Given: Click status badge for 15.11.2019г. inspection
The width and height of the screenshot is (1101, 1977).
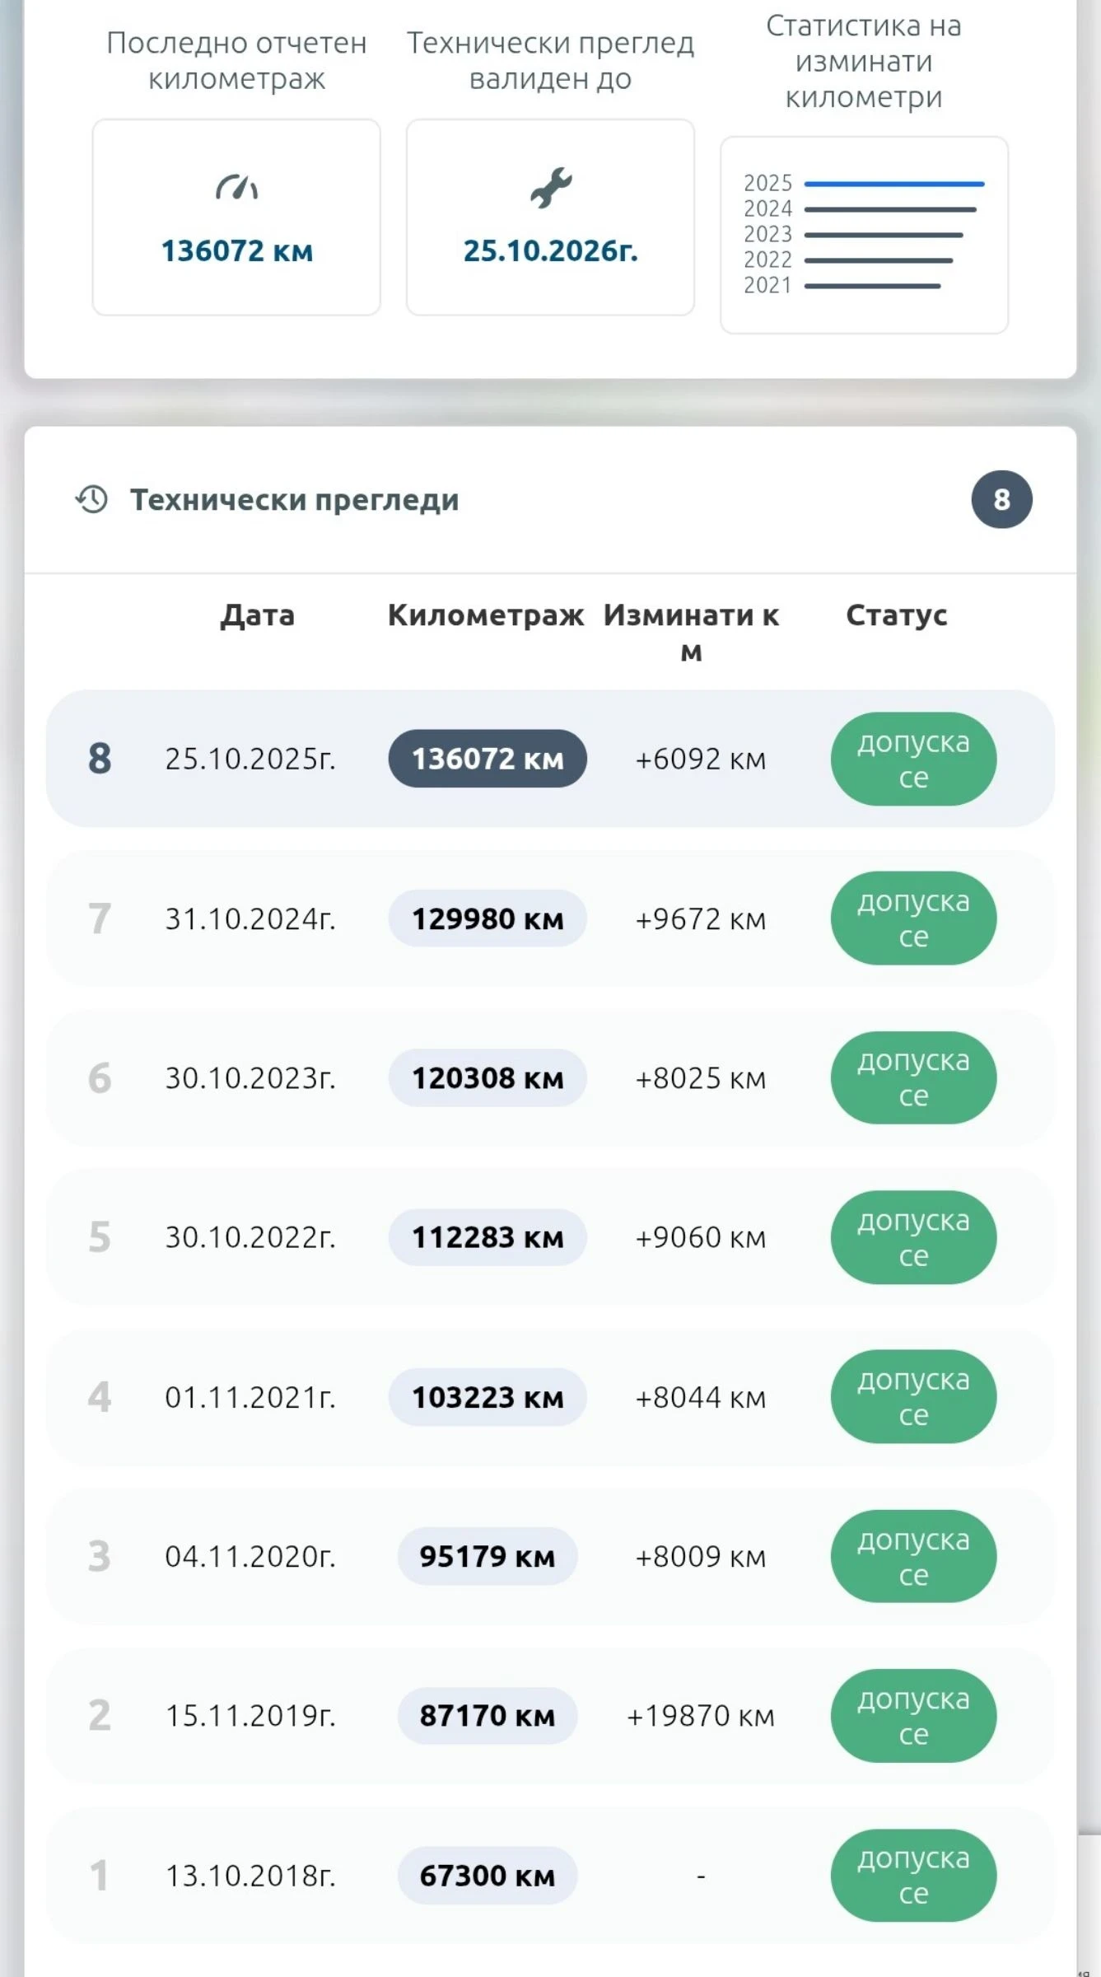Looking at the screenshot, I should 912,1716.
